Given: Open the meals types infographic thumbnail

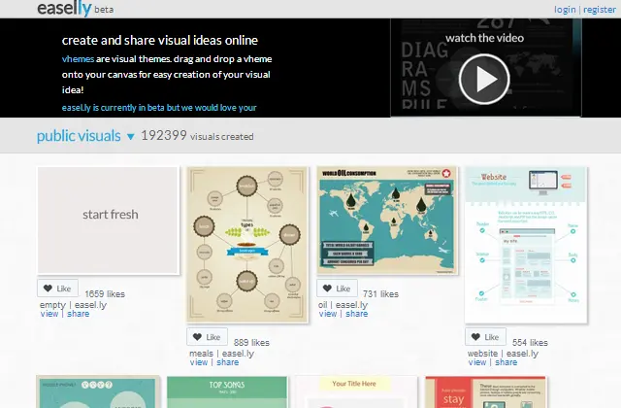Looking at the screenshot, I should tap(246, 245).
